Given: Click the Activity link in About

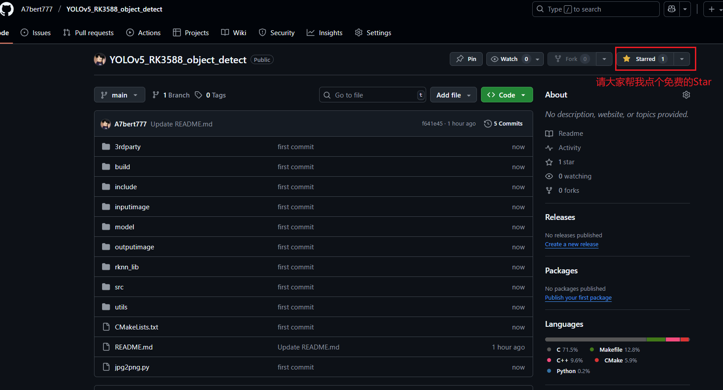Looking at the screenshot, I should point(563,148).
